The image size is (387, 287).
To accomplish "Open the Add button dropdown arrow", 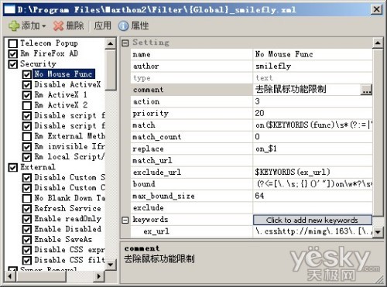I will coord(43,26).
